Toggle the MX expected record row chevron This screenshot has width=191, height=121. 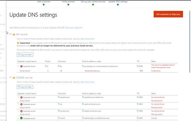pos(19,66)
